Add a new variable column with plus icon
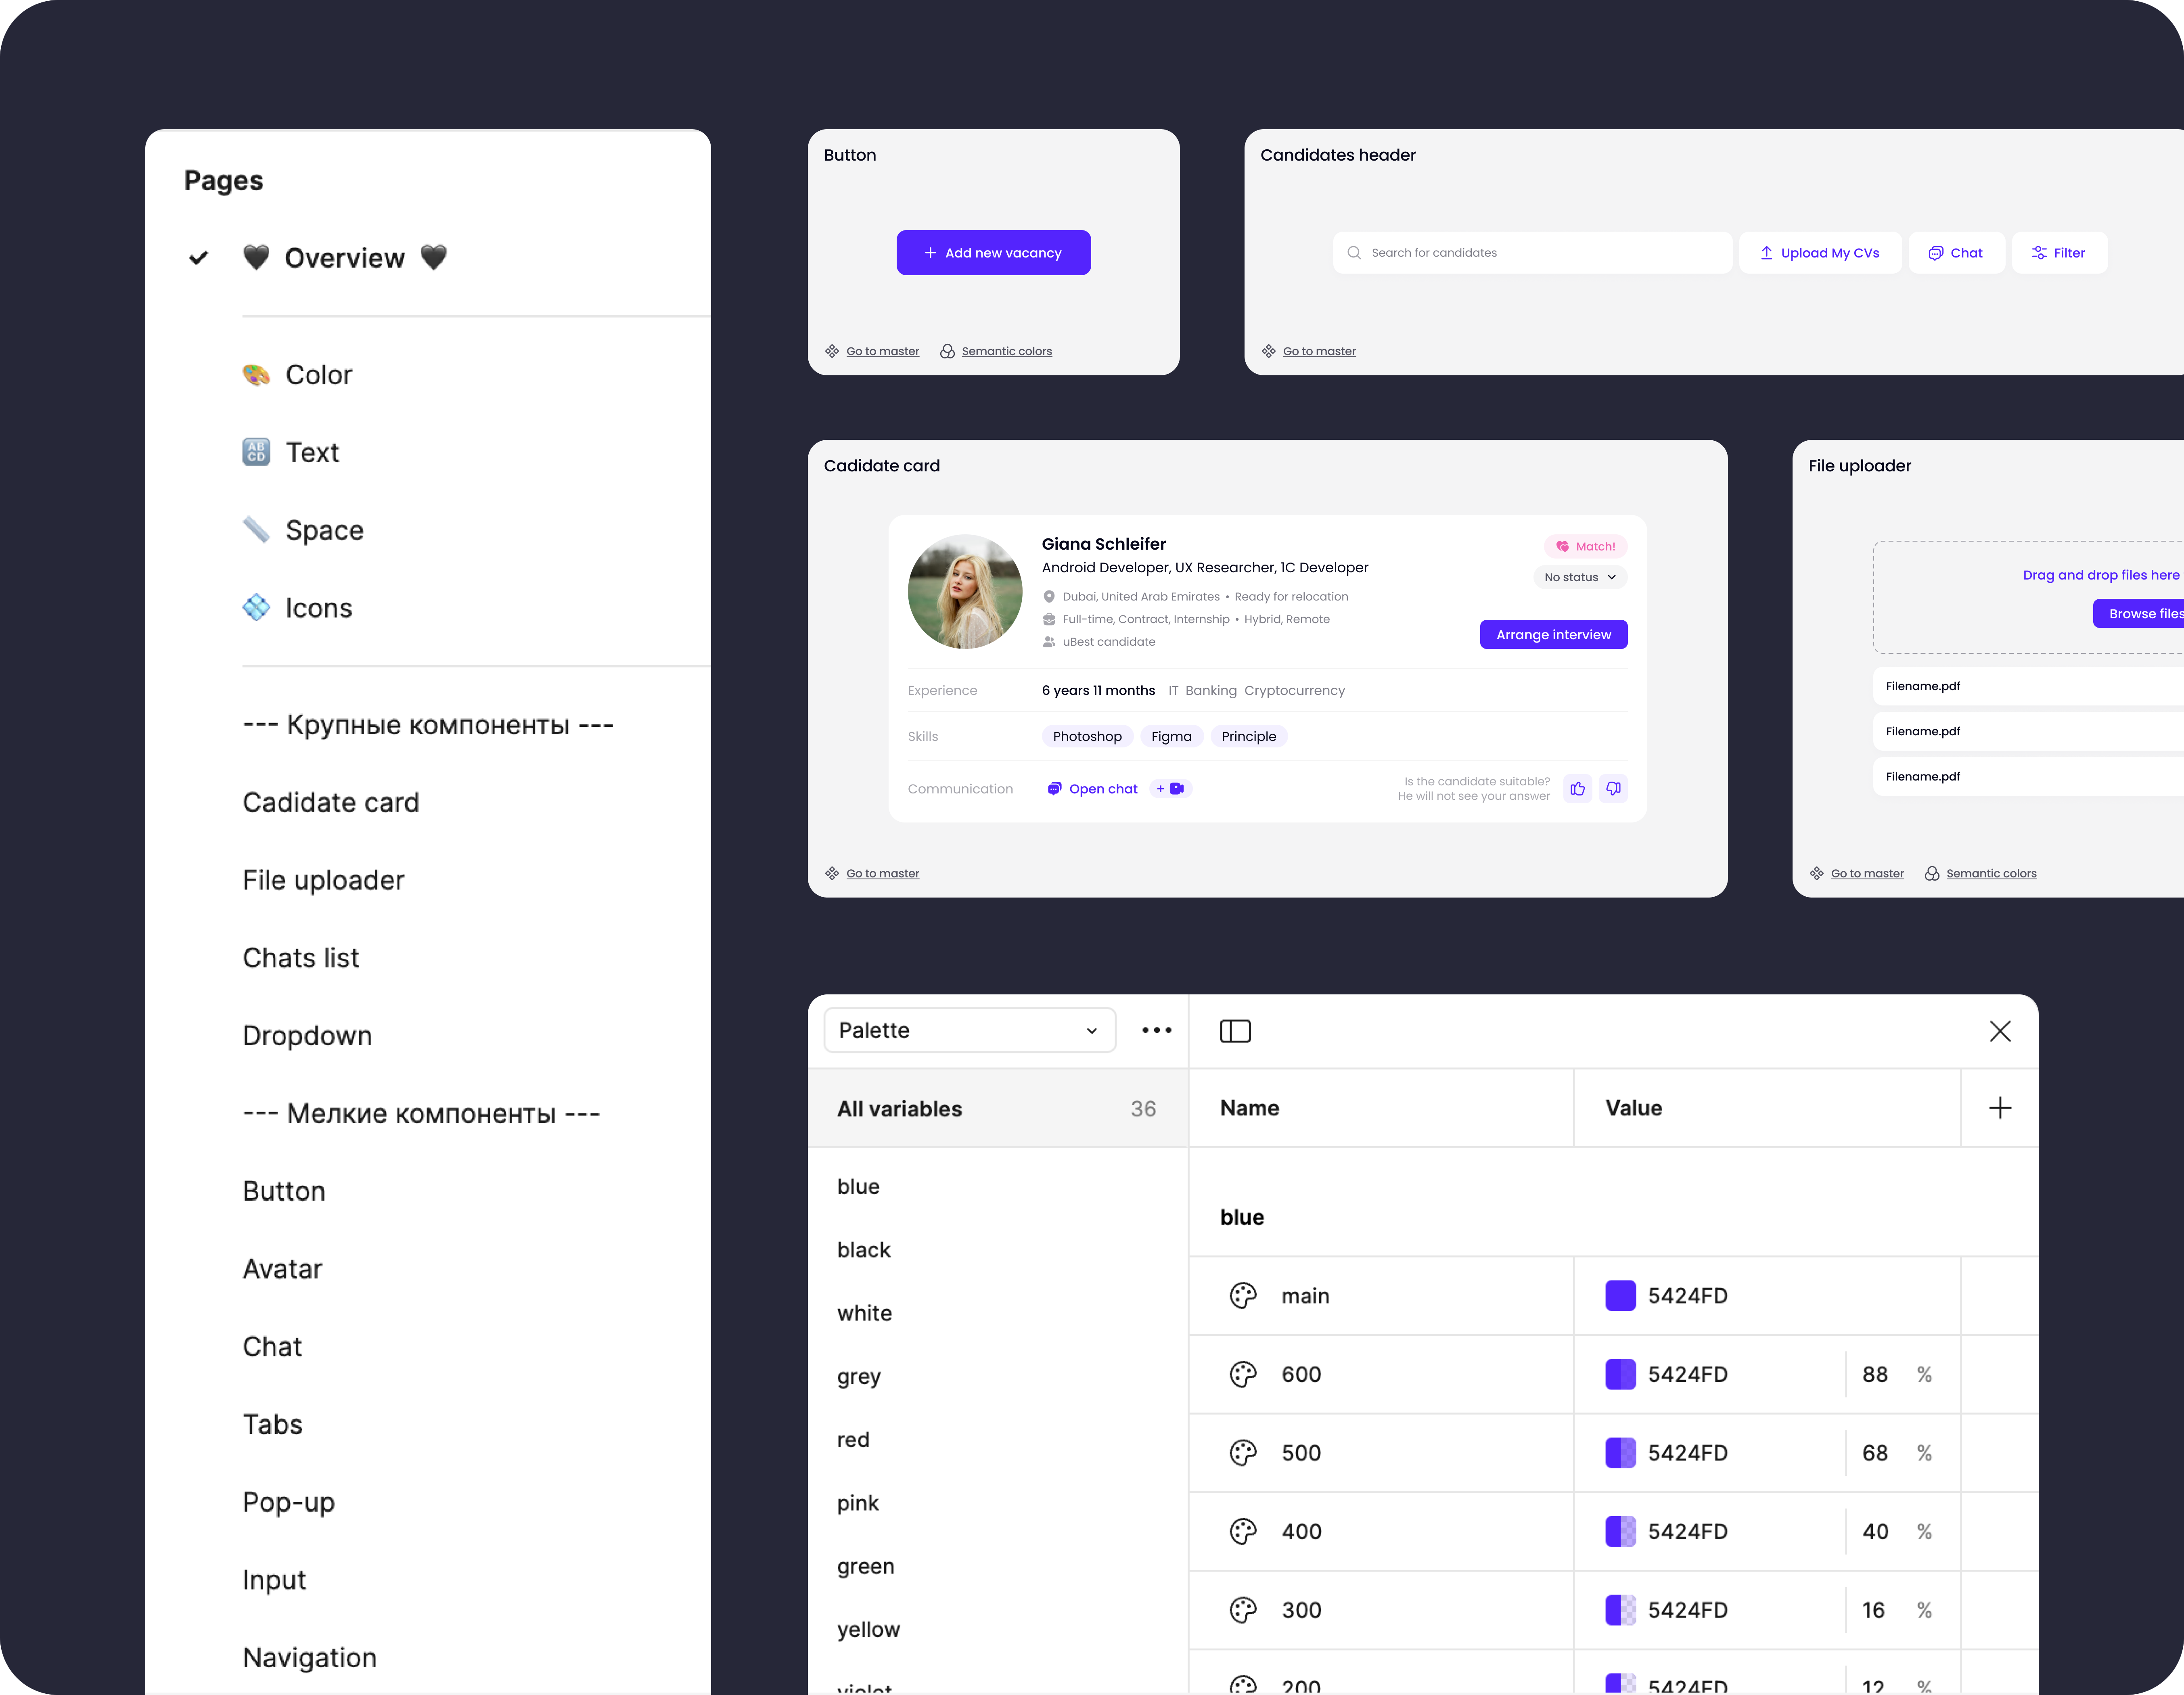Image resolution: width=2184 pixels, height=1695 pixels. [x=2000, y=1108]
